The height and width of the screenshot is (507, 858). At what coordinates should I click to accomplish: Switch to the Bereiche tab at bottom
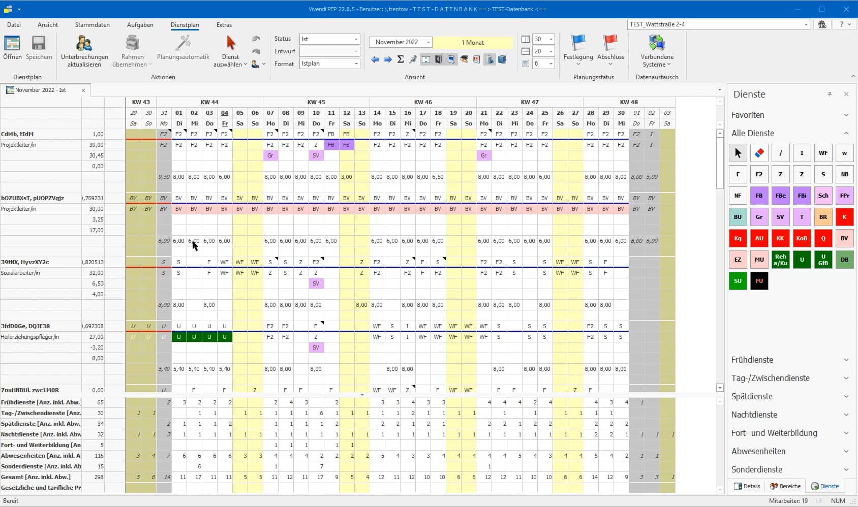point(785,486)
